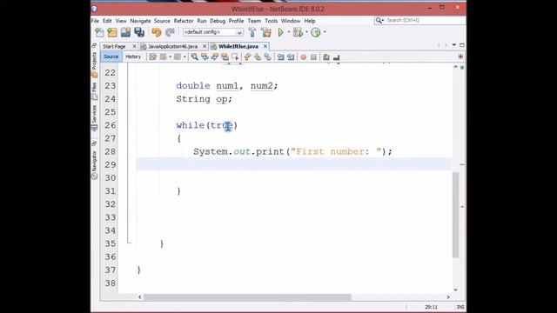Open the Projects side panel
Screen dimensions: 557x313
95,64
